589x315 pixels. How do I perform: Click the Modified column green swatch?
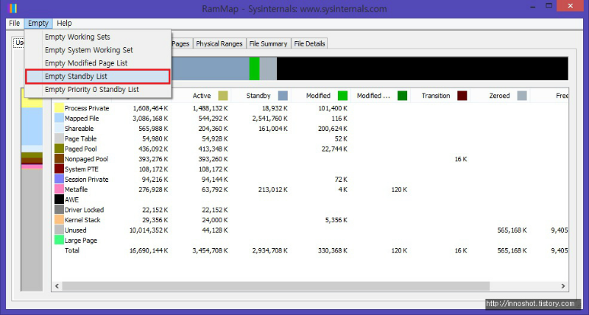click(342, 96)
